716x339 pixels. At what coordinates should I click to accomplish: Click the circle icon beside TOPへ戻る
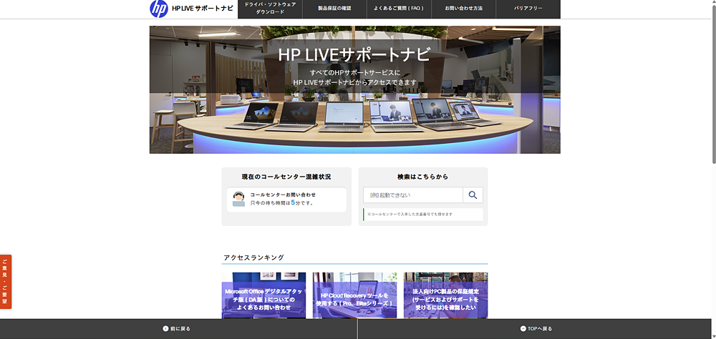pos(523,329)
